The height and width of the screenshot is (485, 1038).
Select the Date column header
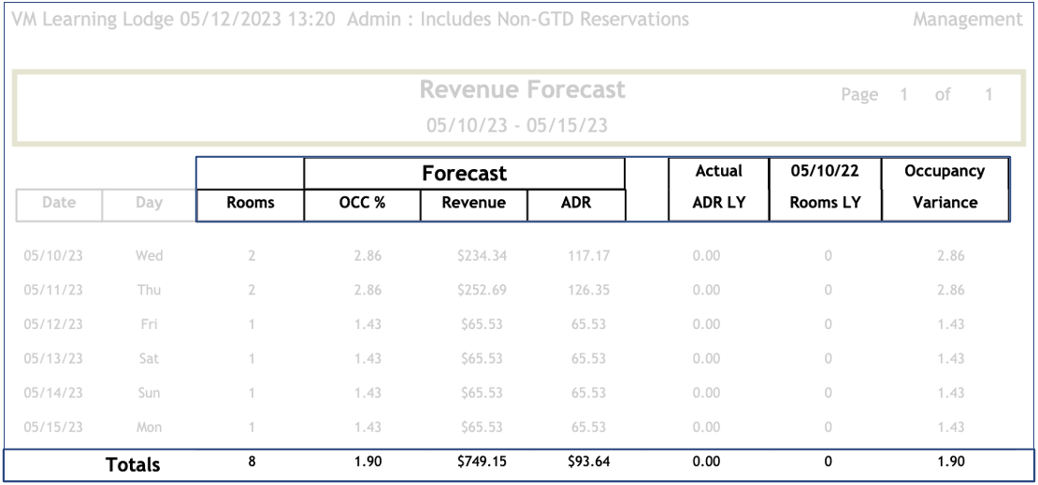(59, 203)
